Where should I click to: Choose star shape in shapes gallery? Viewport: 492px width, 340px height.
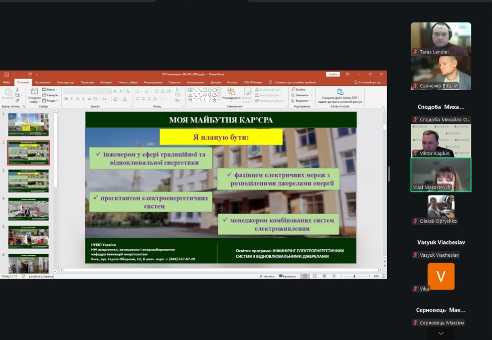point(214,100)
